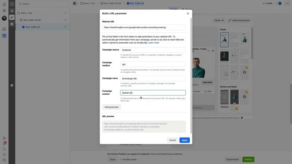Select the pencil edit icon in dark sidebar
292x164 pixels.
coord(12,17)
